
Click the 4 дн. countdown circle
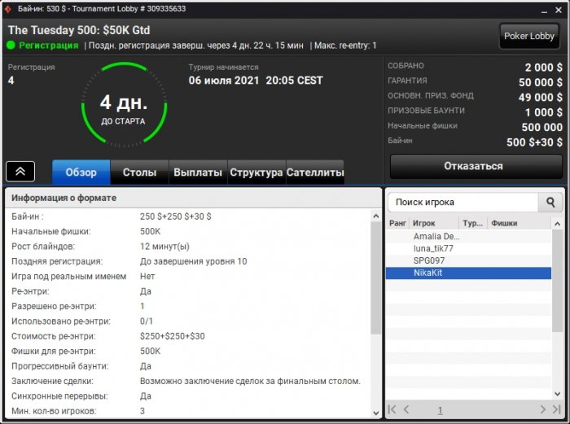click(124, 105)
